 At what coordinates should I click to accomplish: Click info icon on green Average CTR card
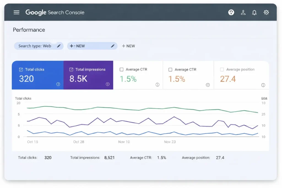tap(157, 85)
